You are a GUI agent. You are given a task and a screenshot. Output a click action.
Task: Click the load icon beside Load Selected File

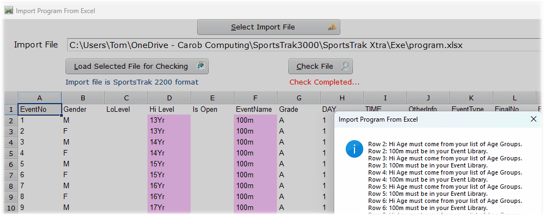tap(201, 66)
